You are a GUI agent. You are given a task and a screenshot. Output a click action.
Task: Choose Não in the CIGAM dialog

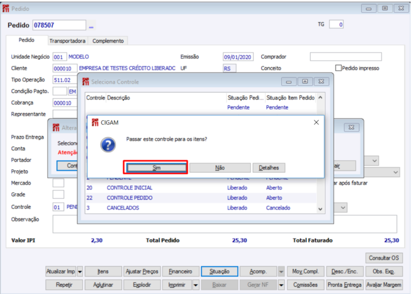click(x=220, y=168)
